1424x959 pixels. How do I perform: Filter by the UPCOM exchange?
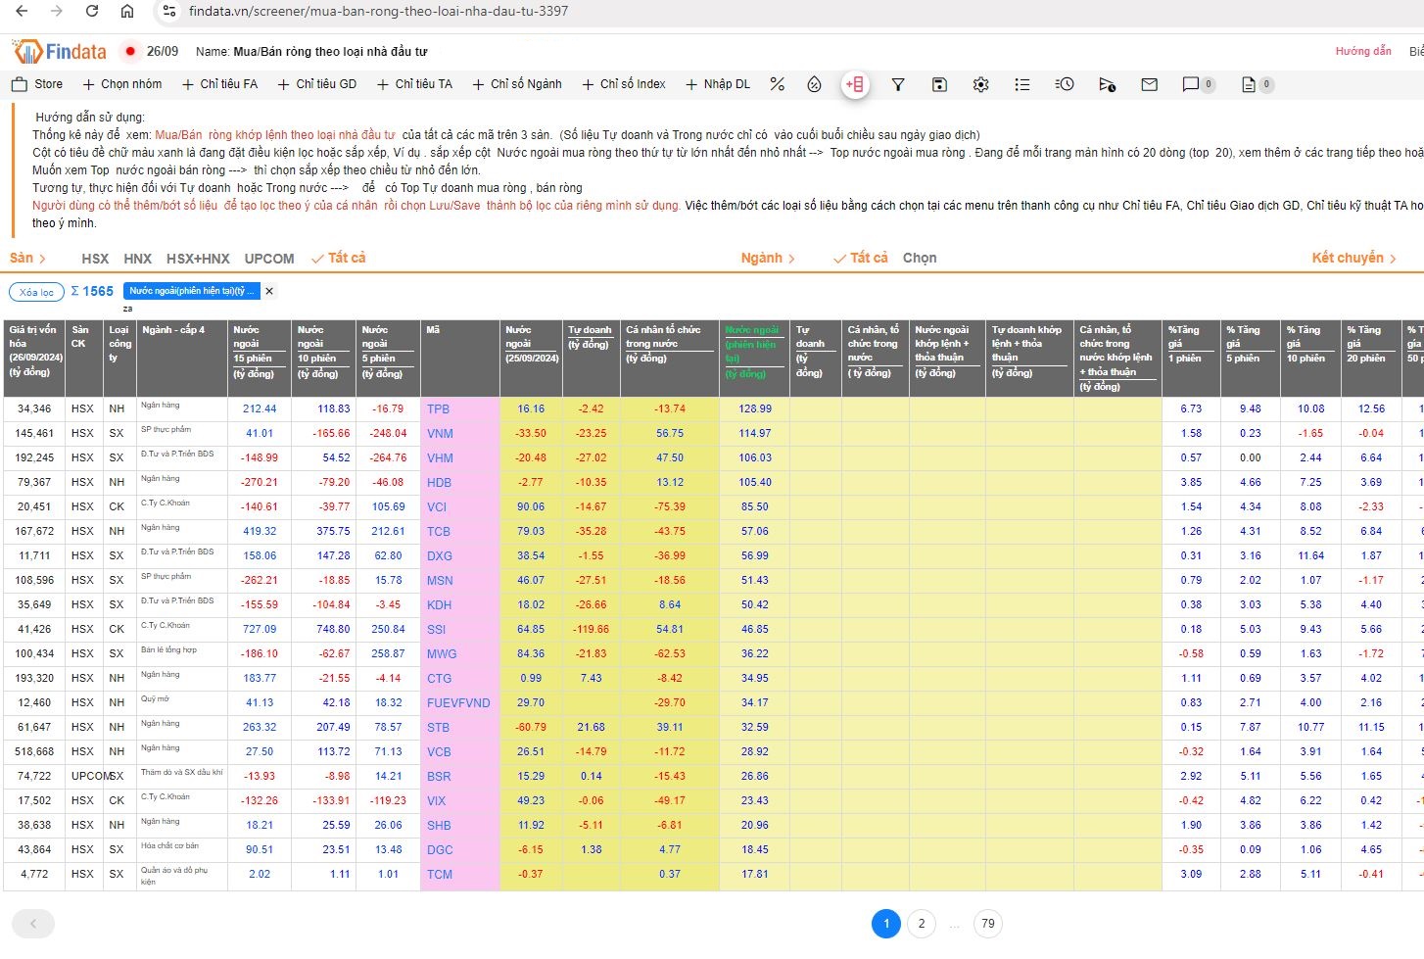[x=269, y=259]
